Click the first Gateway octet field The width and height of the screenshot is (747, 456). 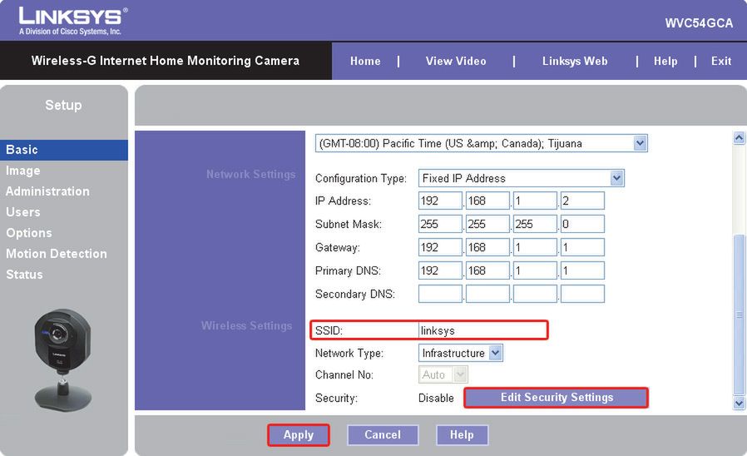click(440, 247)
